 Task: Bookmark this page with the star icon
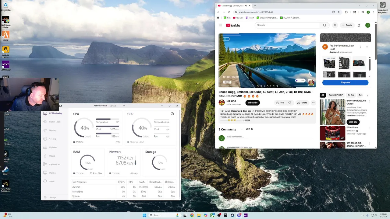coord(339,12)
